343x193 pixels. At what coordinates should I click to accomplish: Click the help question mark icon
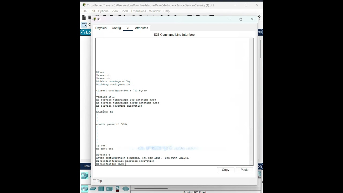coord(259,18)
